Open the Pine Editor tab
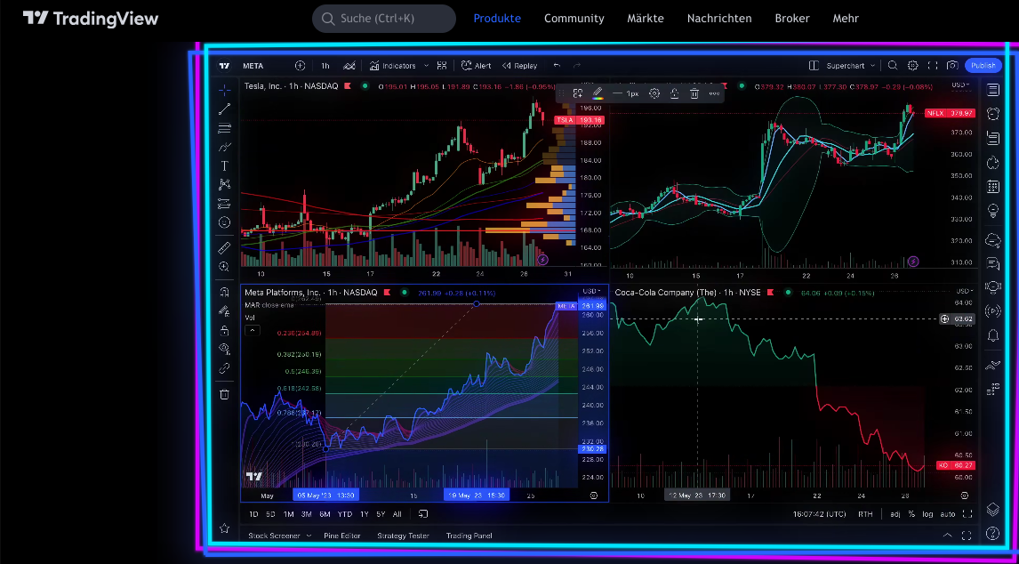 click(x=341, y=536)
